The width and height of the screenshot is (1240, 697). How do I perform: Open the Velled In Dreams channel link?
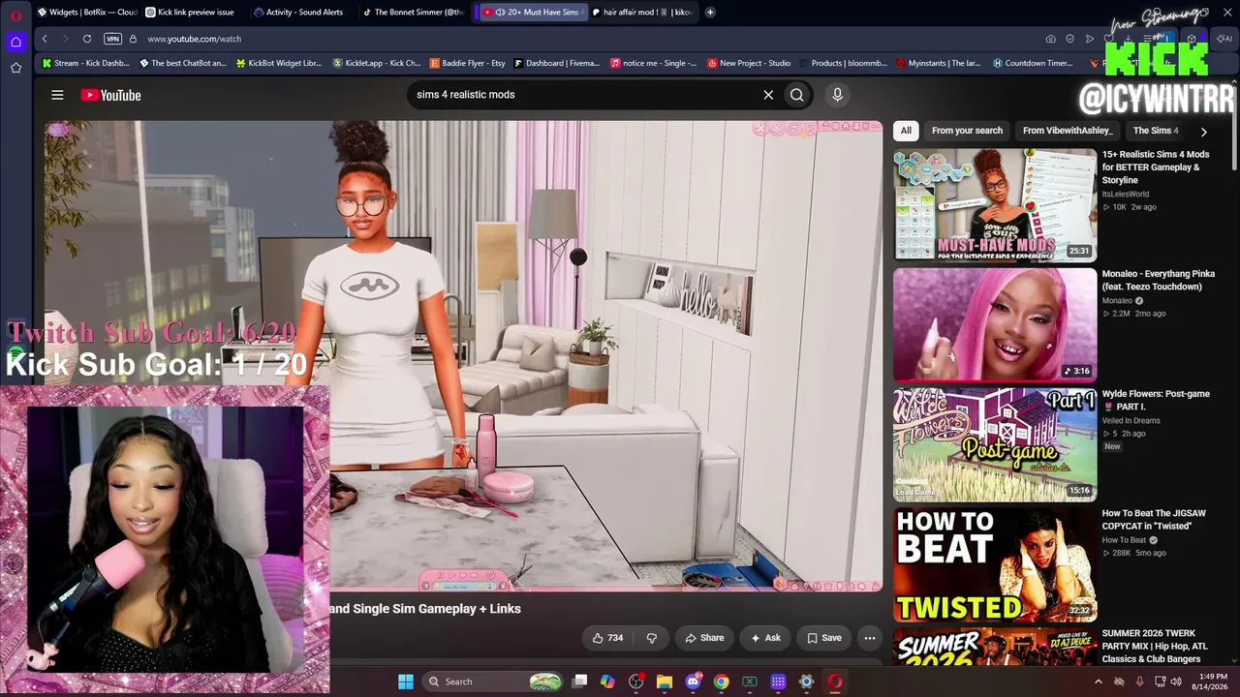click(1131, 420)
